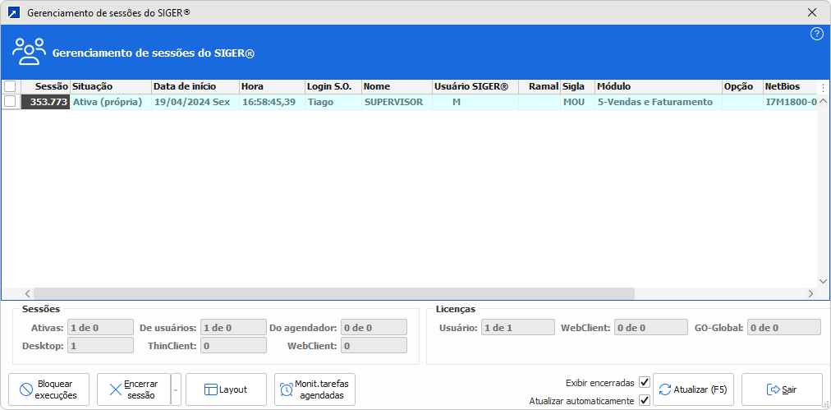Image resolution: width=831 pixels, height=410 pixels.
Task: Toggle Atualizar automaticamente checkbox
Action: pyautogui.click(x=645, y=400)
